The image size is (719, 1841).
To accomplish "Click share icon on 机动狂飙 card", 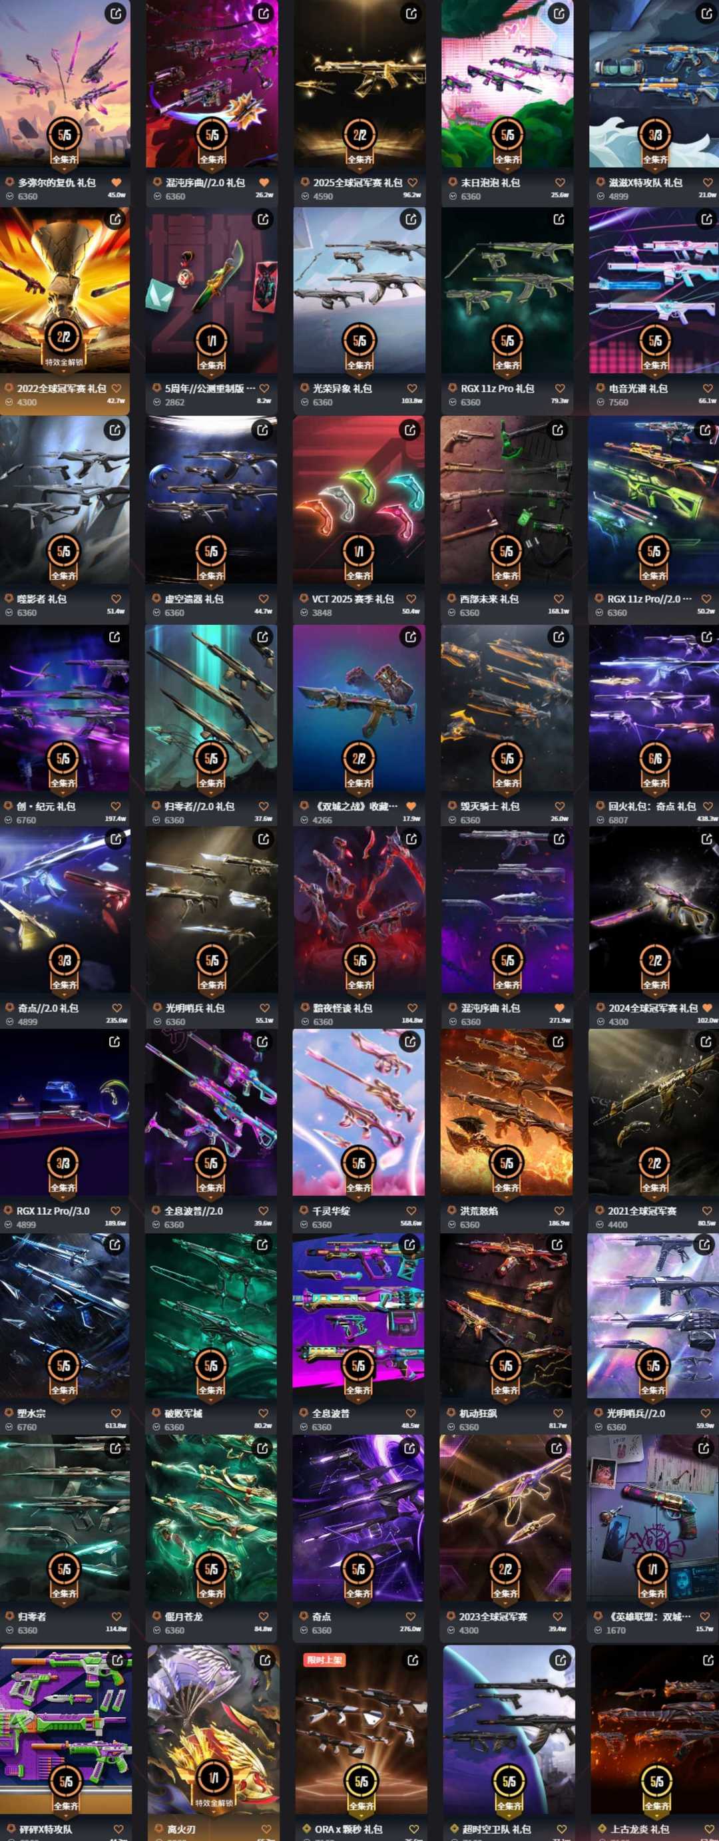I will [x=557, y=1244].
